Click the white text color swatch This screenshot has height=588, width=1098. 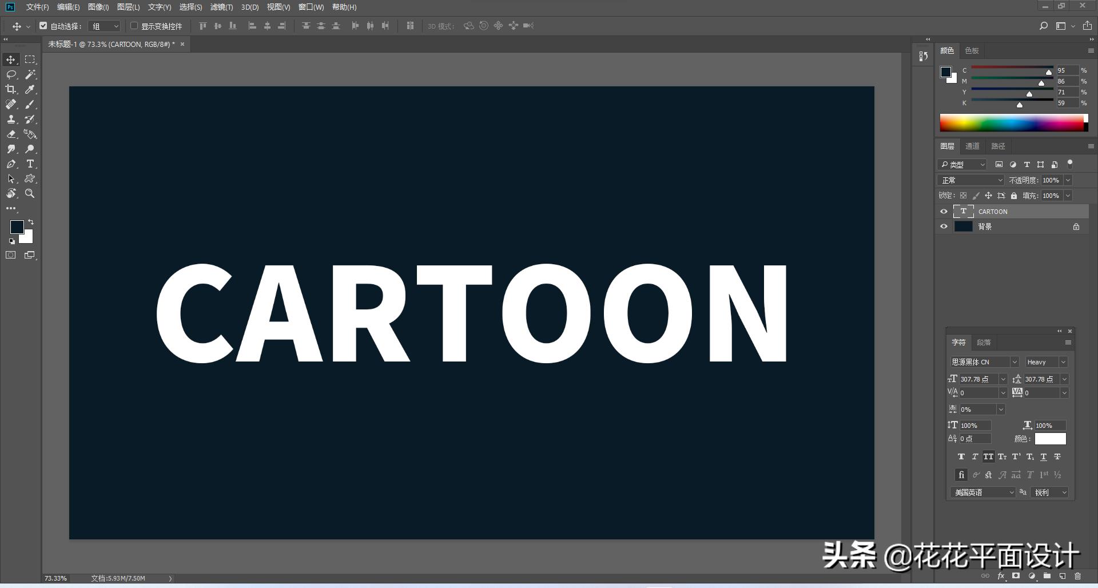[1050, 439]
